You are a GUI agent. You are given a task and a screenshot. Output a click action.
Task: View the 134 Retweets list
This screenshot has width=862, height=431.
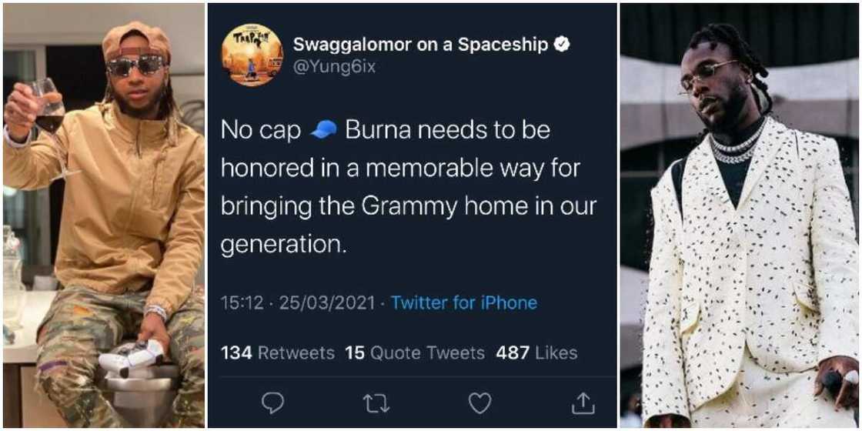click(277, 352)
